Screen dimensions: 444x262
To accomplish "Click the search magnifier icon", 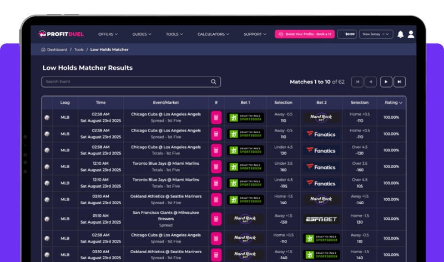I will [214, 82].
